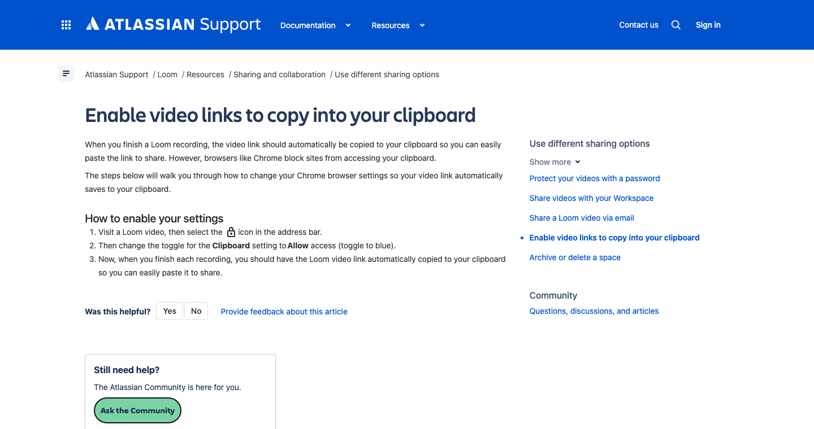Click the Community sidebar heading
Screen dimensions: 814x429
point(553,295)
